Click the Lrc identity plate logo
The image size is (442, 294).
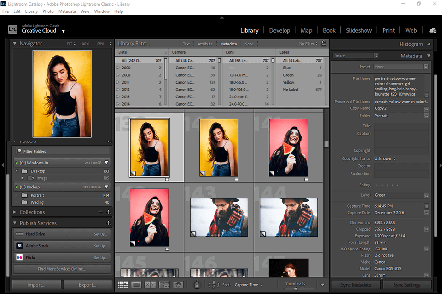click(12, 29)
